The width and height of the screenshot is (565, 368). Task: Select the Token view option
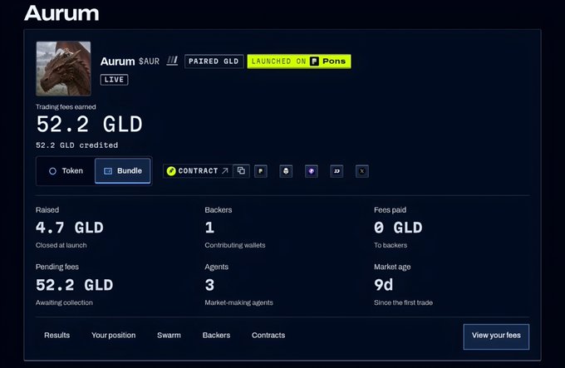tap(66, 170)
